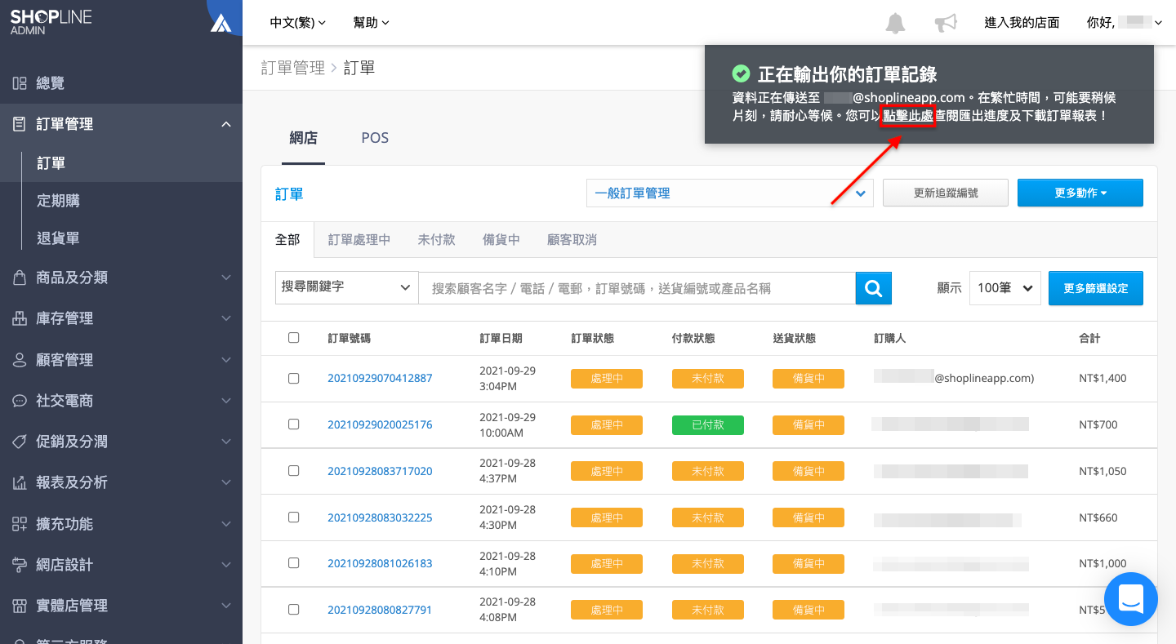Open order link 20210928083717020

click(380, 471)
